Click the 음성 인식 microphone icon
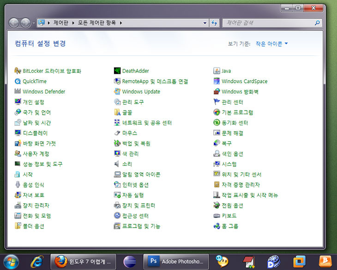This screenshot has height=270, width=337. click(x=18, y=185)
